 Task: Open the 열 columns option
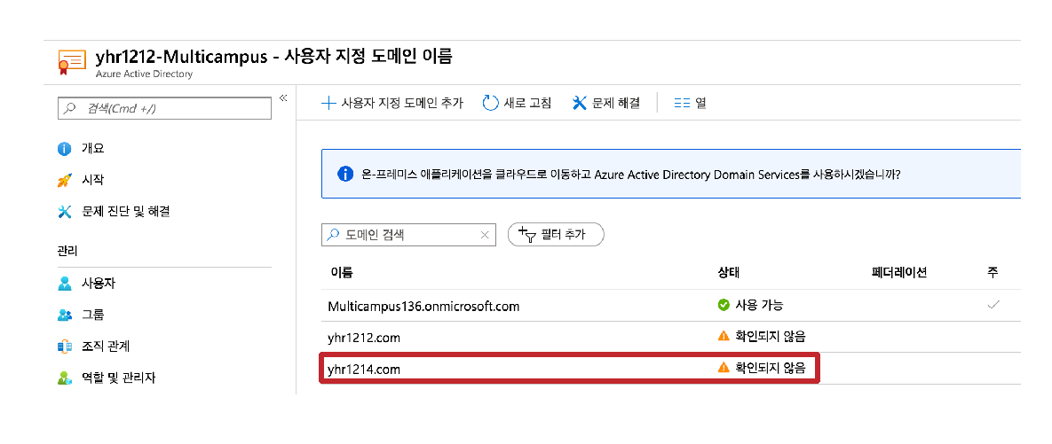click(691, 103)
